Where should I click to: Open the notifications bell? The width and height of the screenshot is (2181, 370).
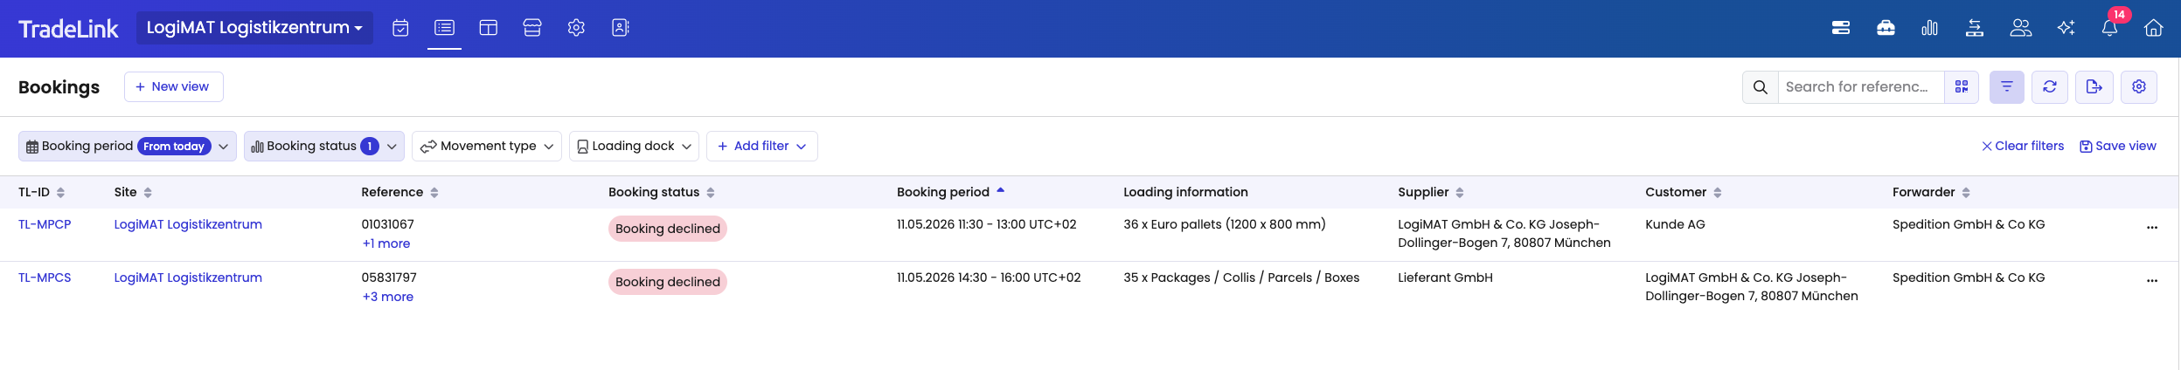pos(2109,28)
